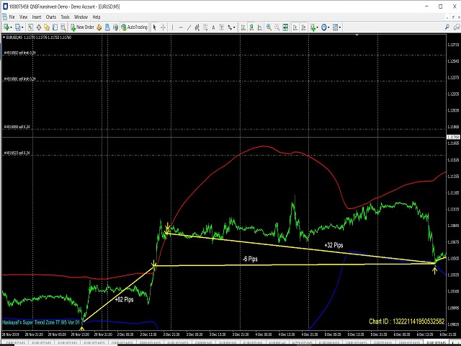Screen dimensions: 461x346
Task: Click the '-6 Pips' label
Action: pos(250,259)
